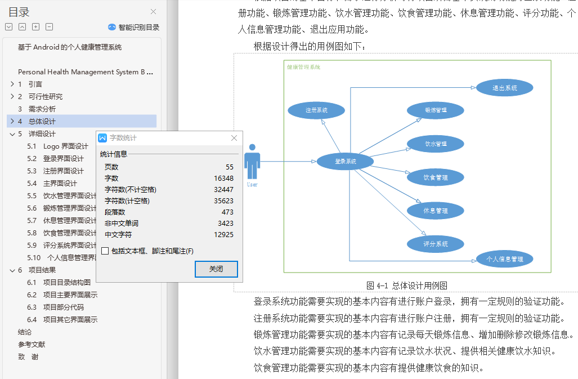Viewport: 578px width, 379px height.
Task: Go to 致 谢 in outline
Action: click(x=28, y=357)
